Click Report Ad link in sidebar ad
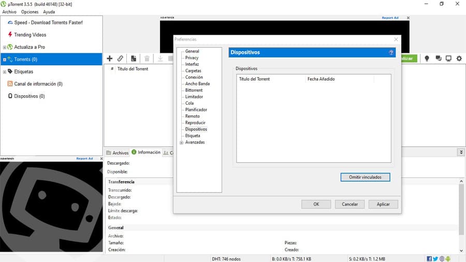The image size is (466, 262). coord(84,158)
